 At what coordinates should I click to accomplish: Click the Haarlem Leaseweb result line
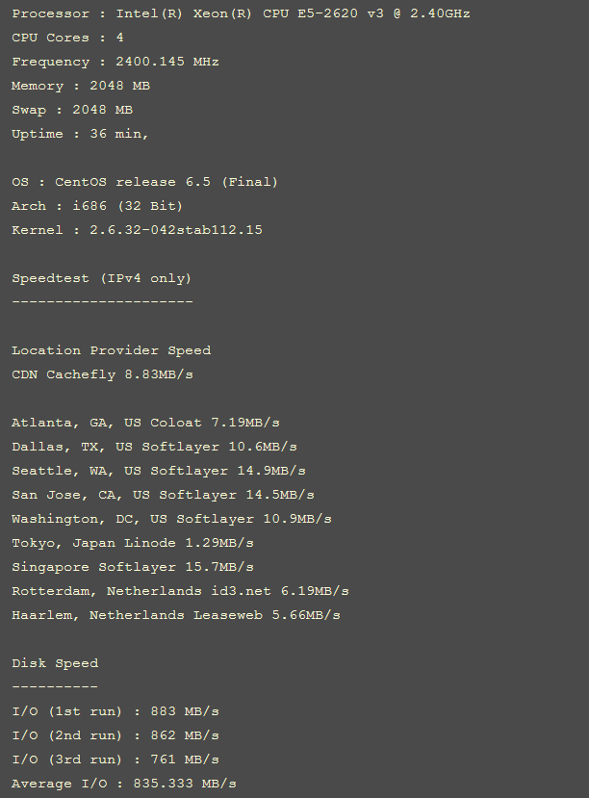(176, 615)
